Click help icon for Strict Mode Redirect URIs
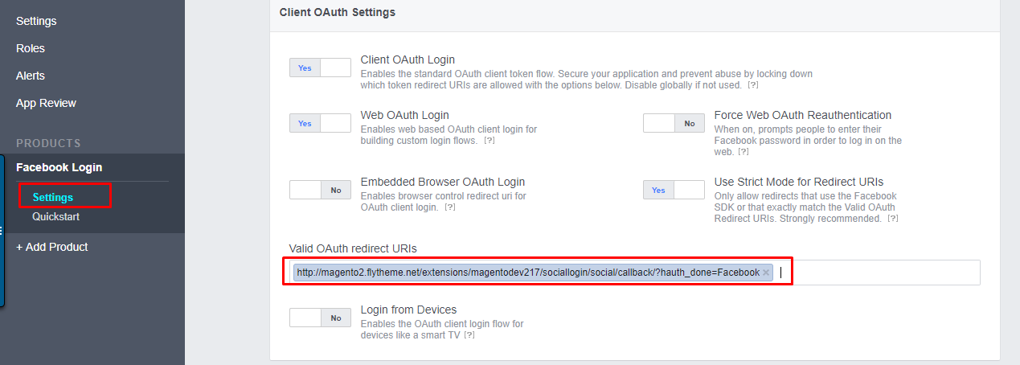1020x365 pixels. tap(892, 219)
